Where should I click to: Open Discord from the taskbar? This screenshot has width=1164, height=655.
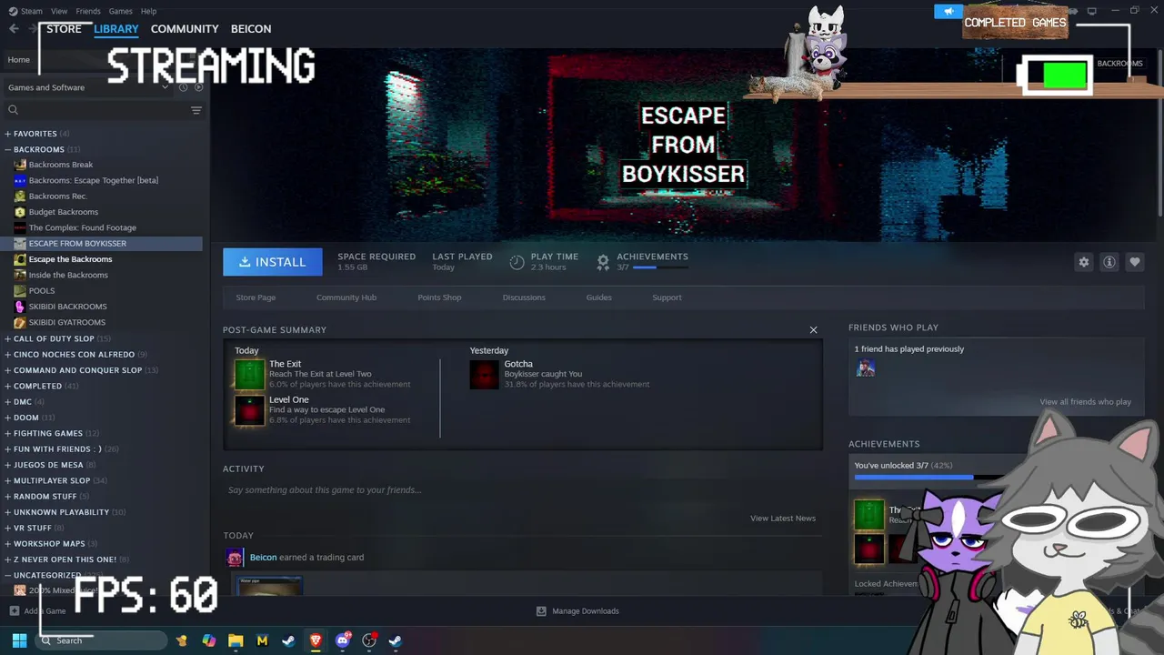coord(343,640)
